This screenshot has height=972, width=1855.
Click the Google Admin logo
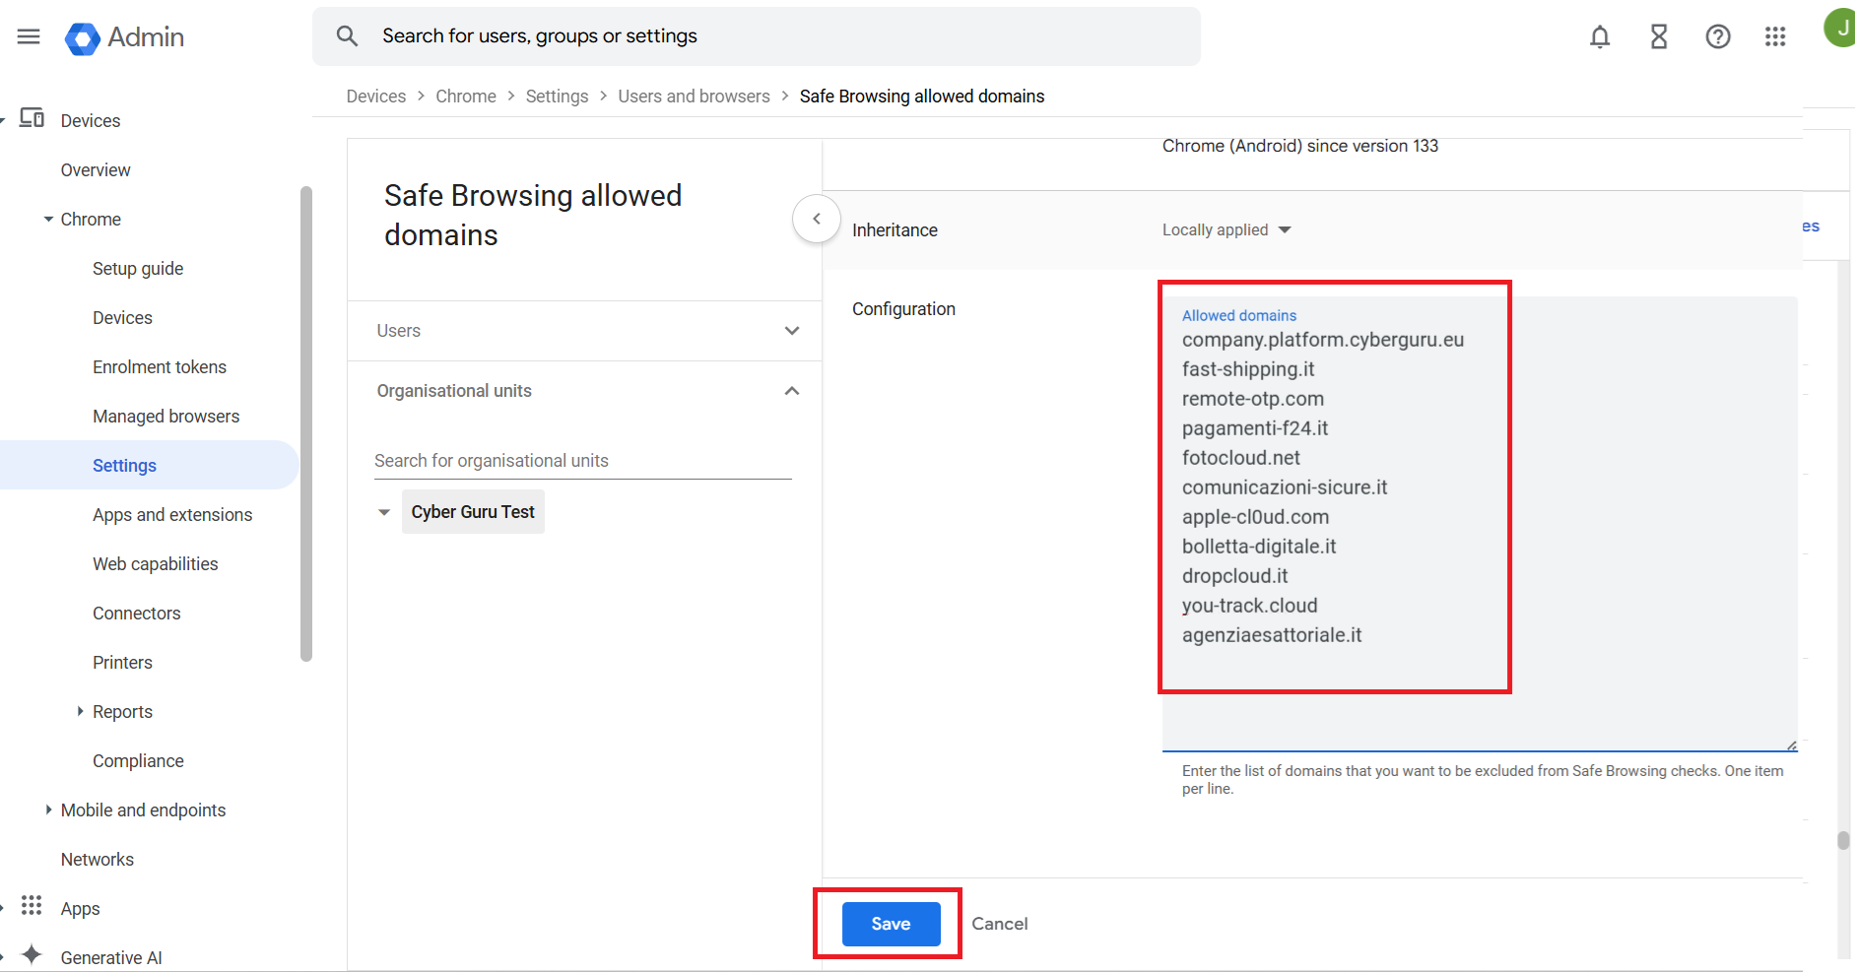coord(124,38)
